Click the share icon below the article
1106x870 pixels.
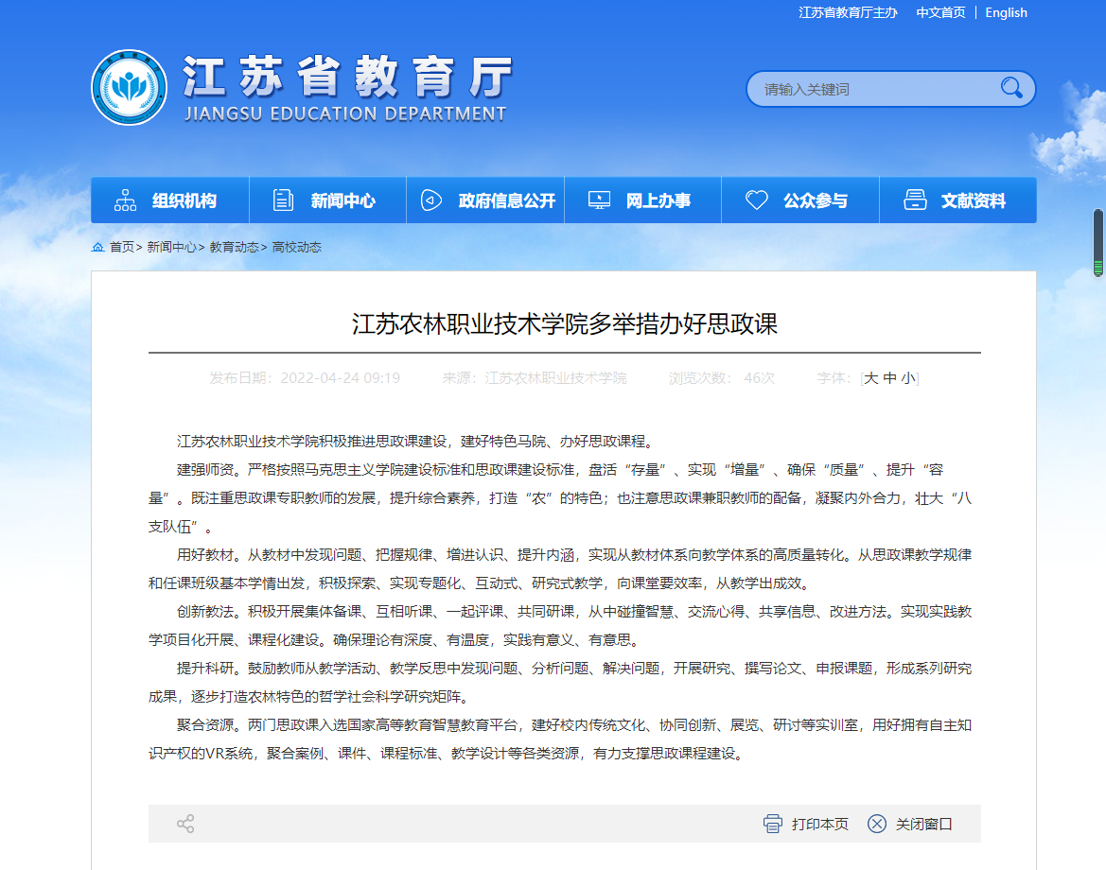point(185,824)
